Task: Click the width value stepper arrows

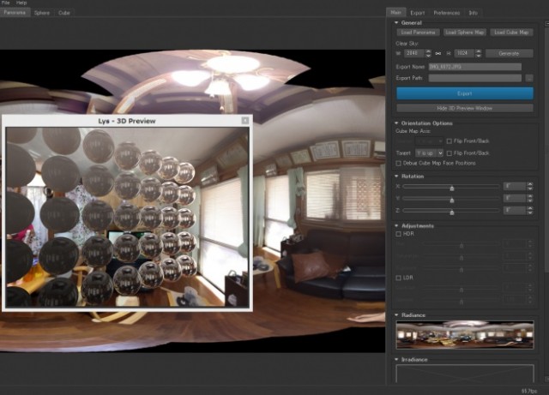Action: point(428,53)
